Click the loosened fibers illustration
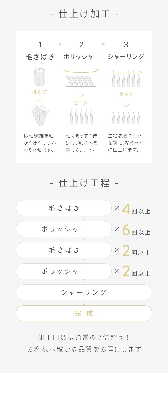 pos(40,115)
